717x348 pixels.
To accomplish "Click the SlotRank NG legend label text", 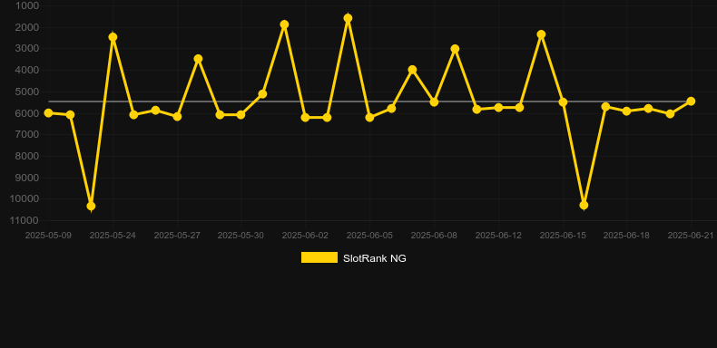I will [375, 258].
